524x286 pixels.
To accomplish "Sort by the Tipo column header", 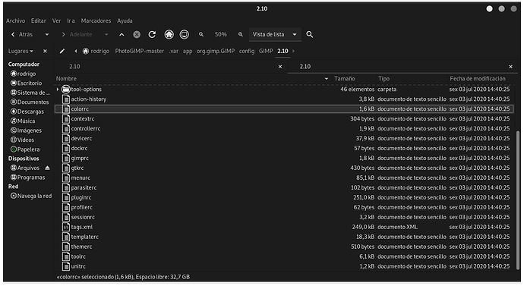I will (x=412, y=79).
